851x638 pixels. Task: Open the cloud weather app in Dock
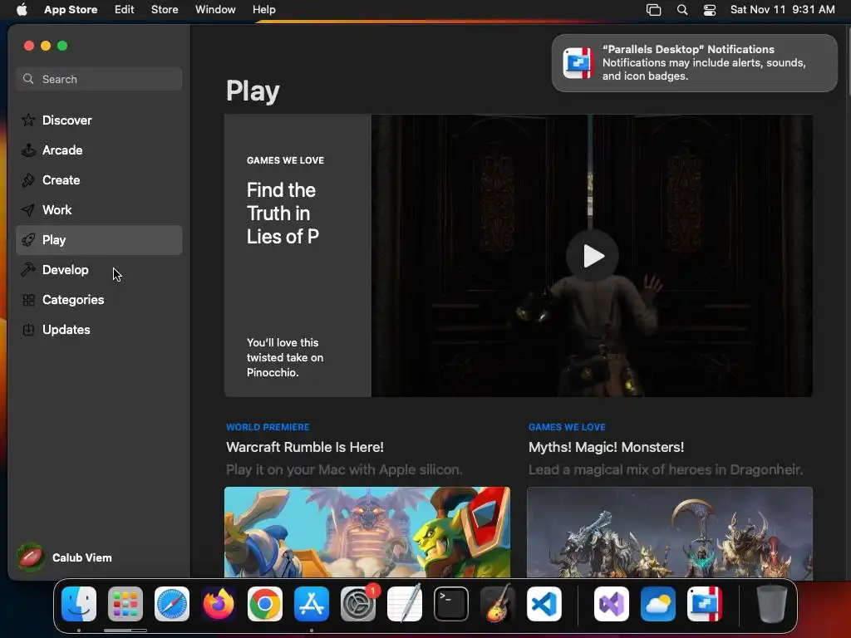point(658,604)
